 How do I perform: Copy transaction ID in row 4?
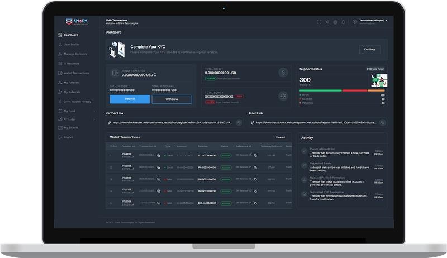tap(159, 192)
